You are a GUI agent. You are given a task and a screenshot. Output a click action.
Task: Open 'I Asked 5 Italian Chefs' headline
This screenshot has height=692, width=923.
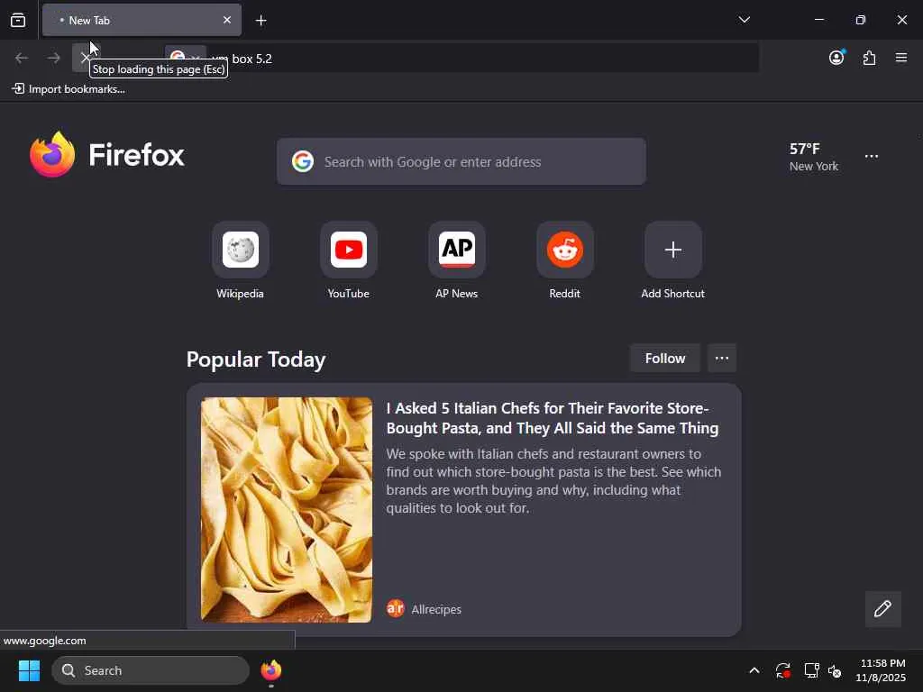pos(553,418)
